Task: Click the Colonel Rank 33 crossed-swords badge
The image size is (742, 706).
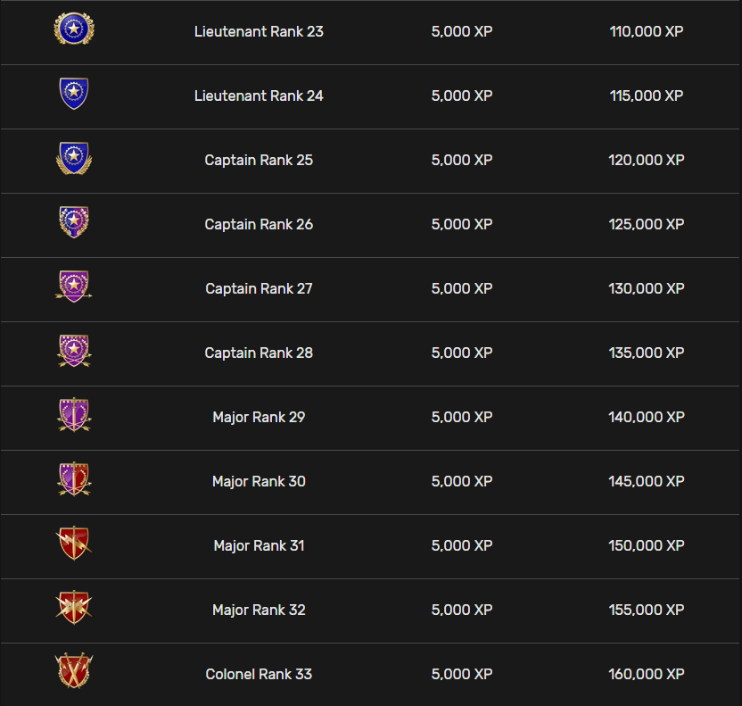Action: click(73, 671)
